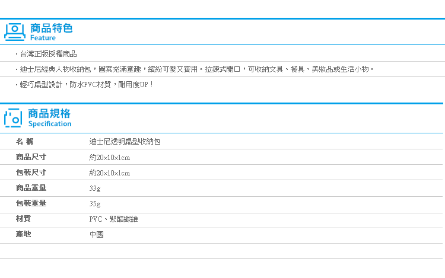Select the 商品特色 Feature heading
The height and width of the screenshot is (278, 445).
52,32
